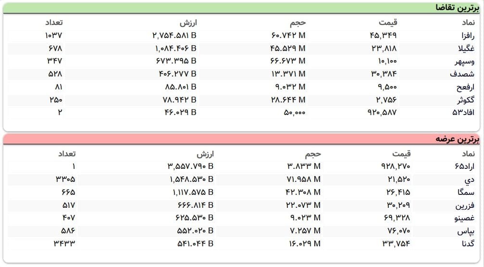Click the بپاس symbol name

[x=466, y=231]
